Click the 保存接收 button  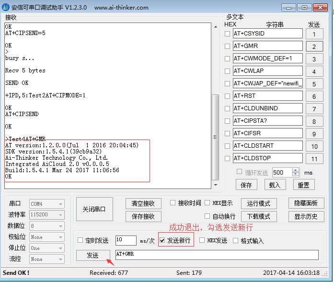(143, 216)
